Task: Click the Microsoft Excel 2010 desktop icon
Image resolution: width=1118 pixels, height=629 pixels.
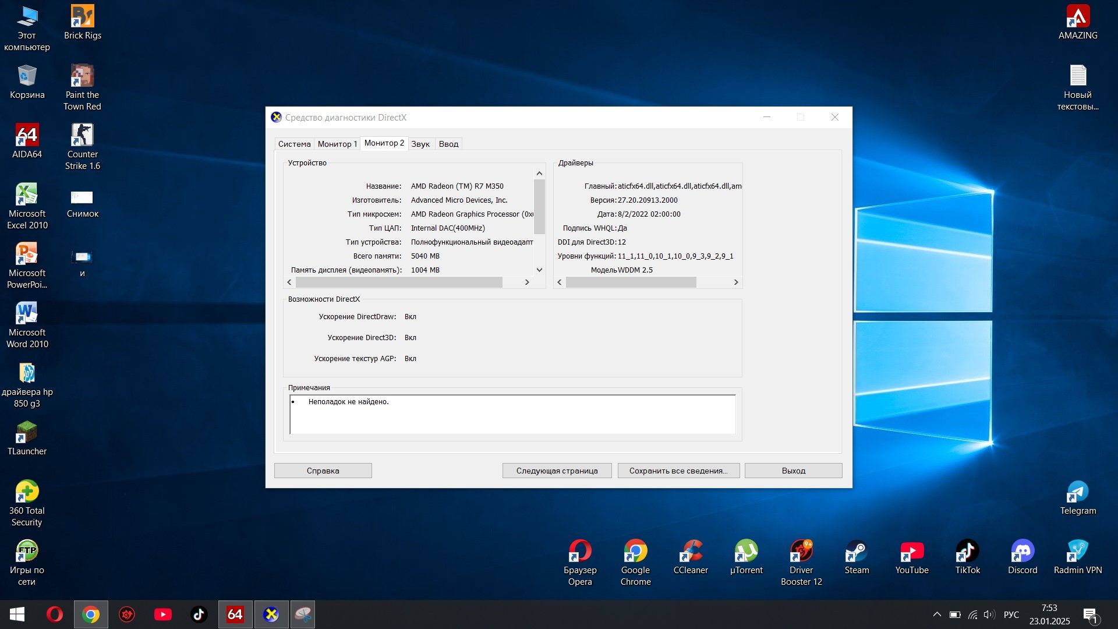Action: click(x=27, y=206)
